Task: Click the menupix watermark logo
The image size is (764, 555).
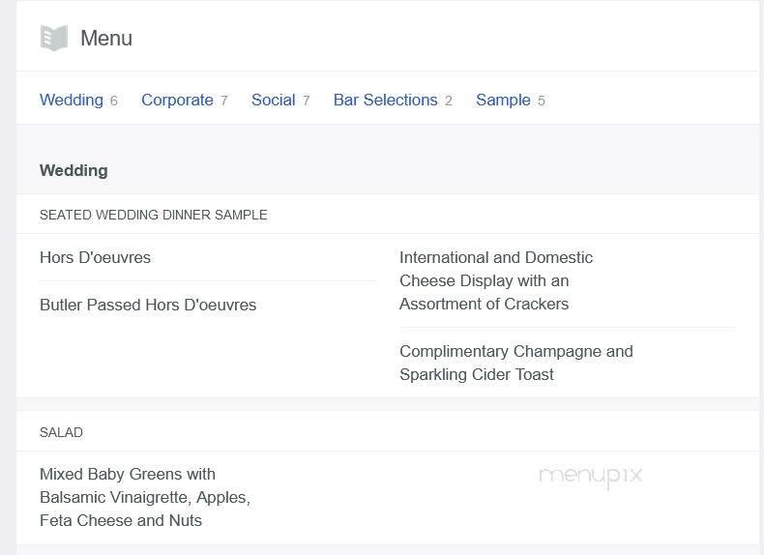Action: click(x=590, y=476)
